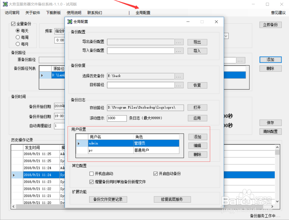
Task: Click the 保存 button in main window
Action: (x=271, y=123)
